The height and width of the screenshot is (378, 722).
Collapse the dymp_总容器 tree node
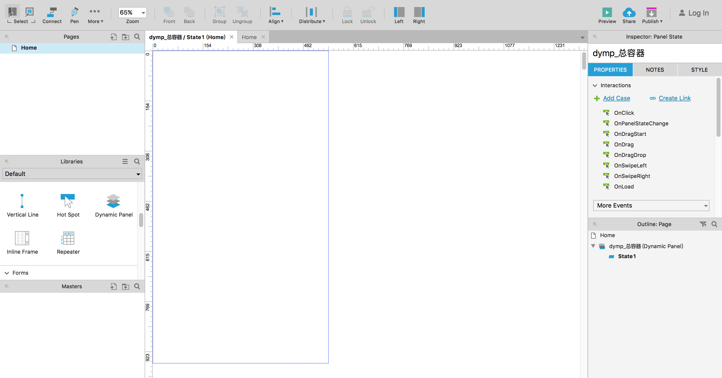tap(593, 246)
